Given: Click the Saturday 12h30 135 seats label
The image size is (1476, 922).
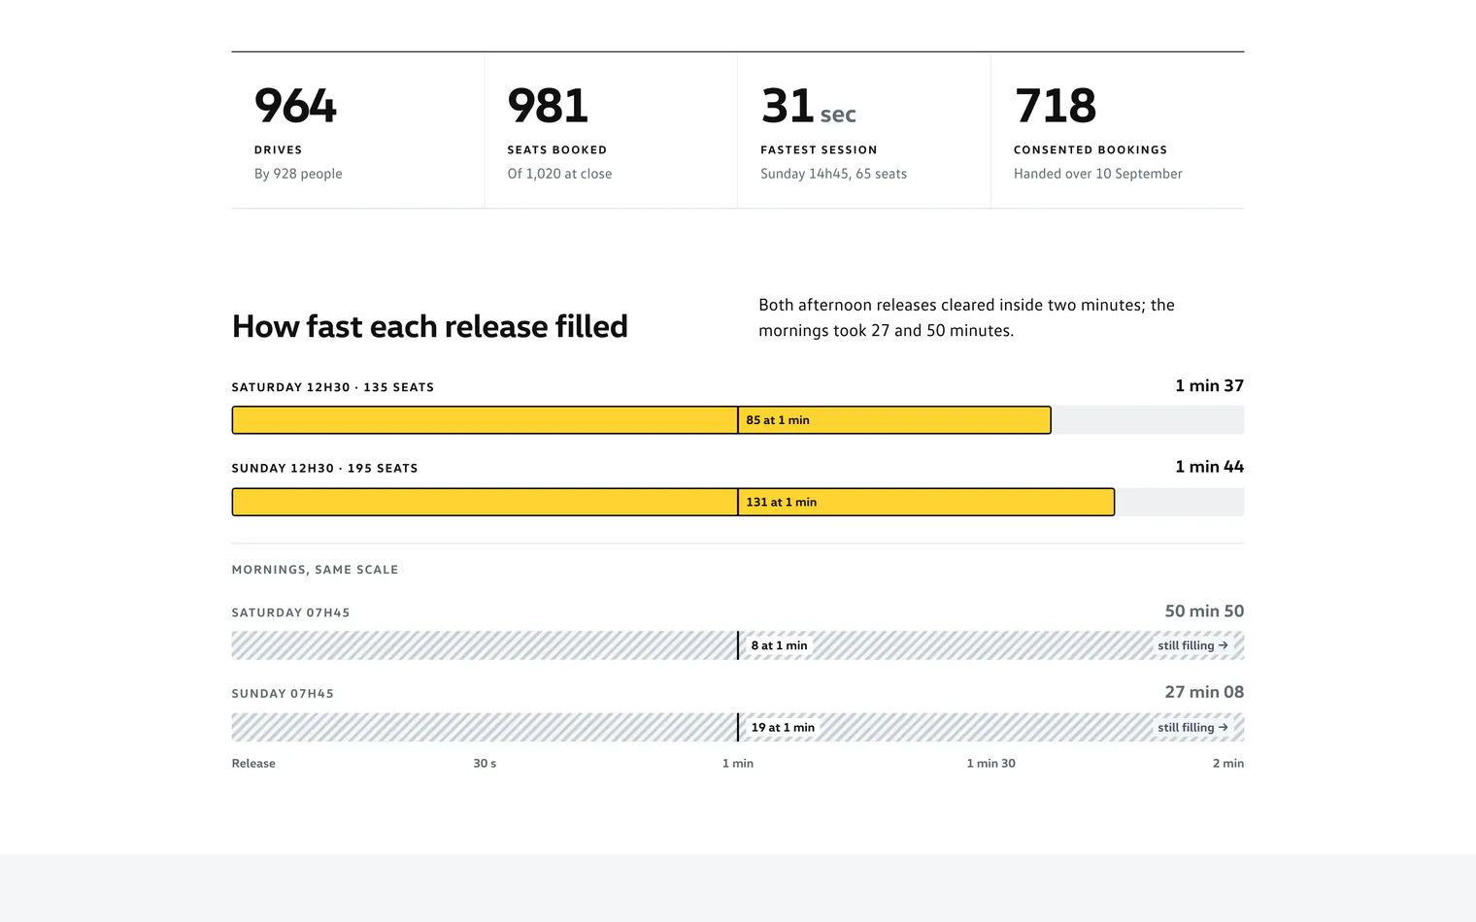Looking at the screenshot, I should click(x=333, y=387).
